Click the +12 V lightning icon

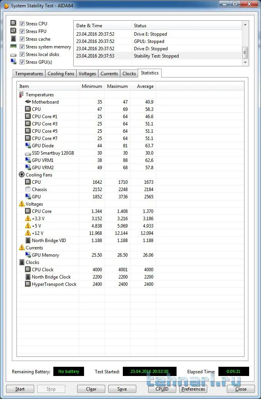[28, 233]
